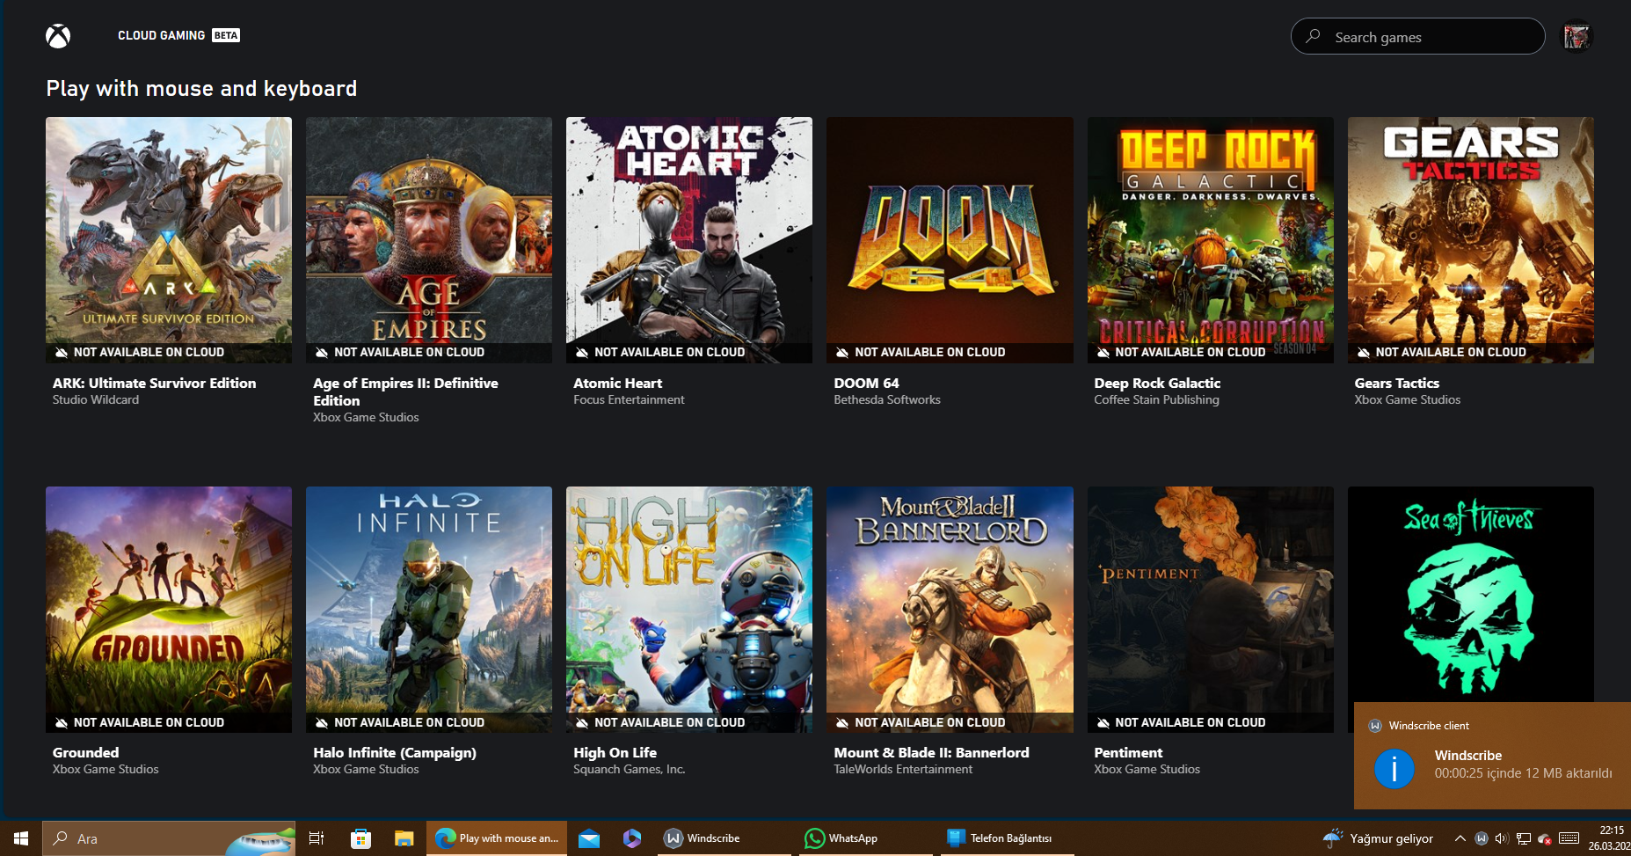Image resolution: width=1631 pixels, height=856 pixels.
Task: Click the Grounded title text
Action: pyautogui.click(x=85, y=752)
